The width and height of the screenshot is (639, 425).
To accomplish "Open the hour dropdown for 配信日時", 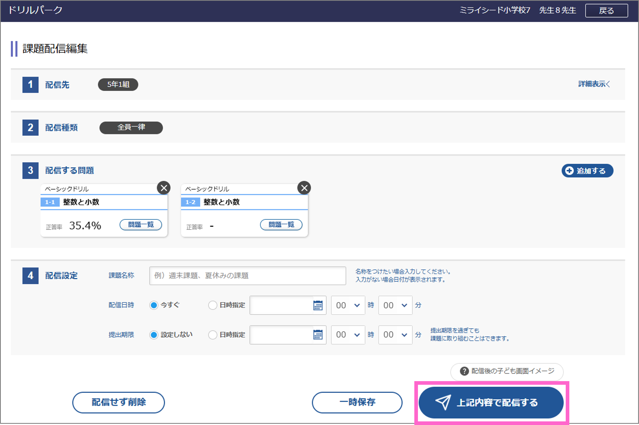I will (x=348, y=305).
